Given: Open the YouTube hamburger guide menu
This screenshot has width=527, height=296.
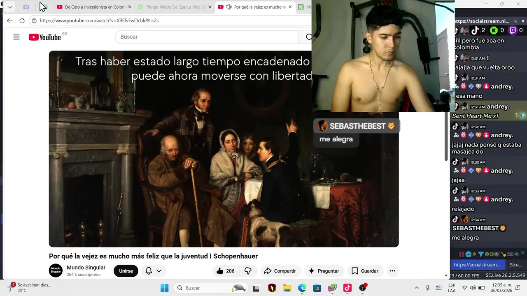Looking at the screenshot, I should [x=16, y=37].
